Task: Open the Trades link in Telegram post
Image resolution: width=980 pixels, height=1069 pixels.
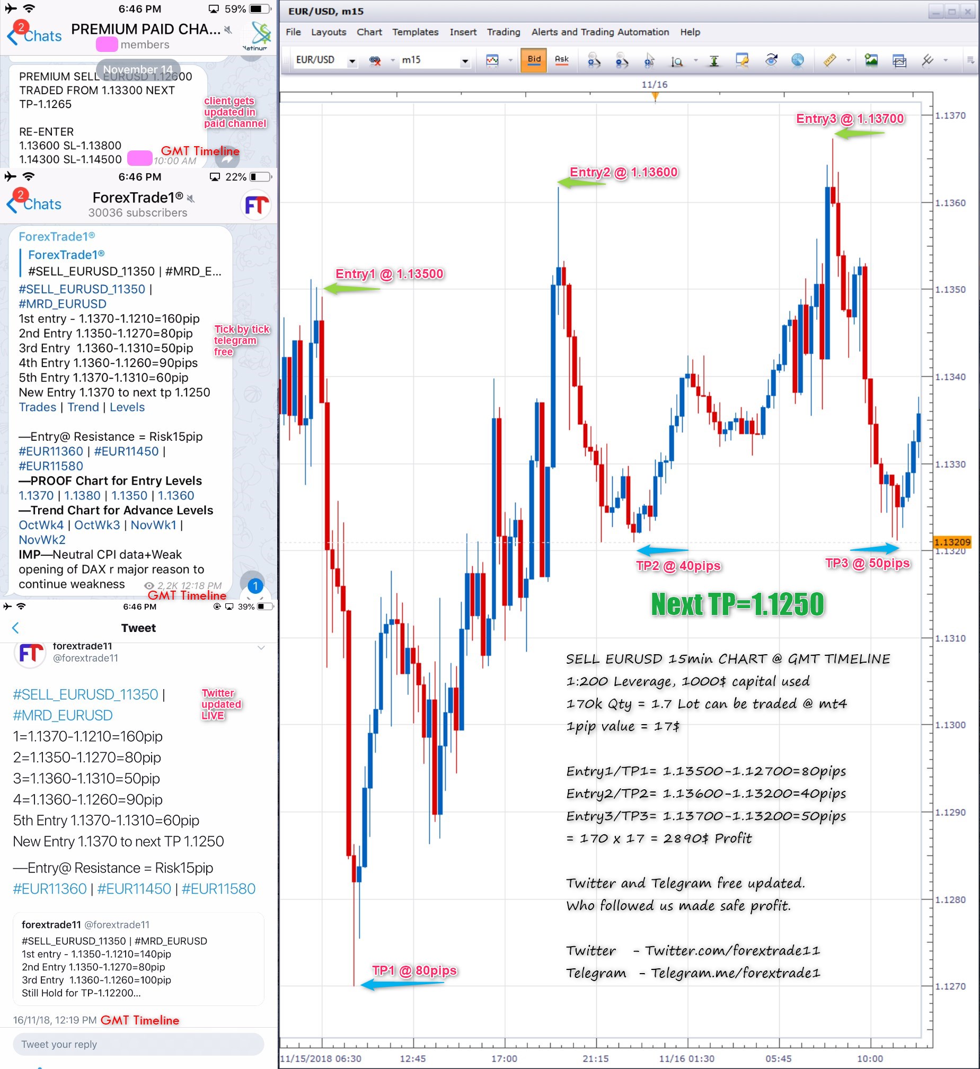Action: (x=37, y=407)
